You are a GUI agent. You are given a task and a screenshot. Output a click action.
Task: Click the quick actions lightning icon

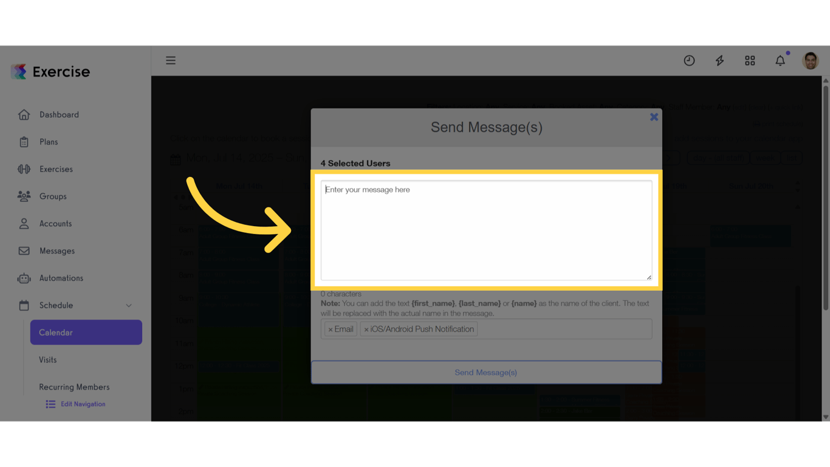click(719, 60)
